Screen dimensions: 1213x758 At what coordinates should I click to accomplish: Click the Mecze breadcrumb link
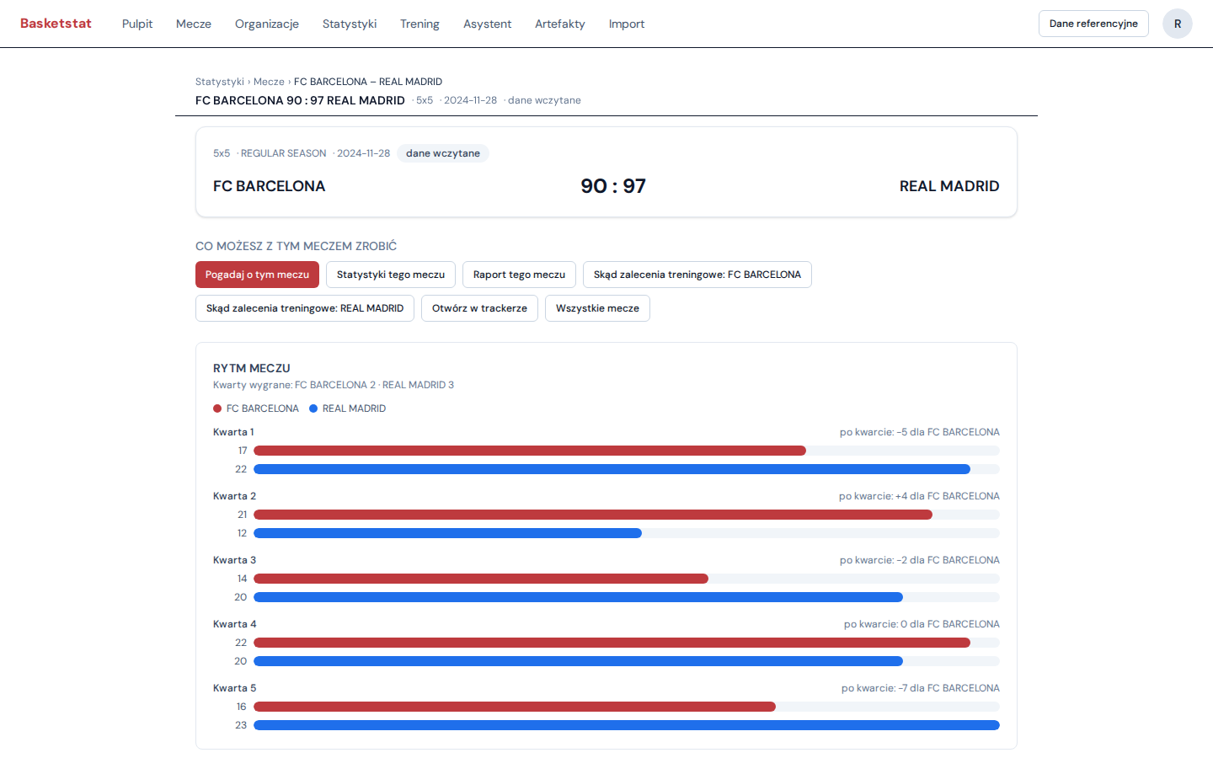tap(269, 82)
